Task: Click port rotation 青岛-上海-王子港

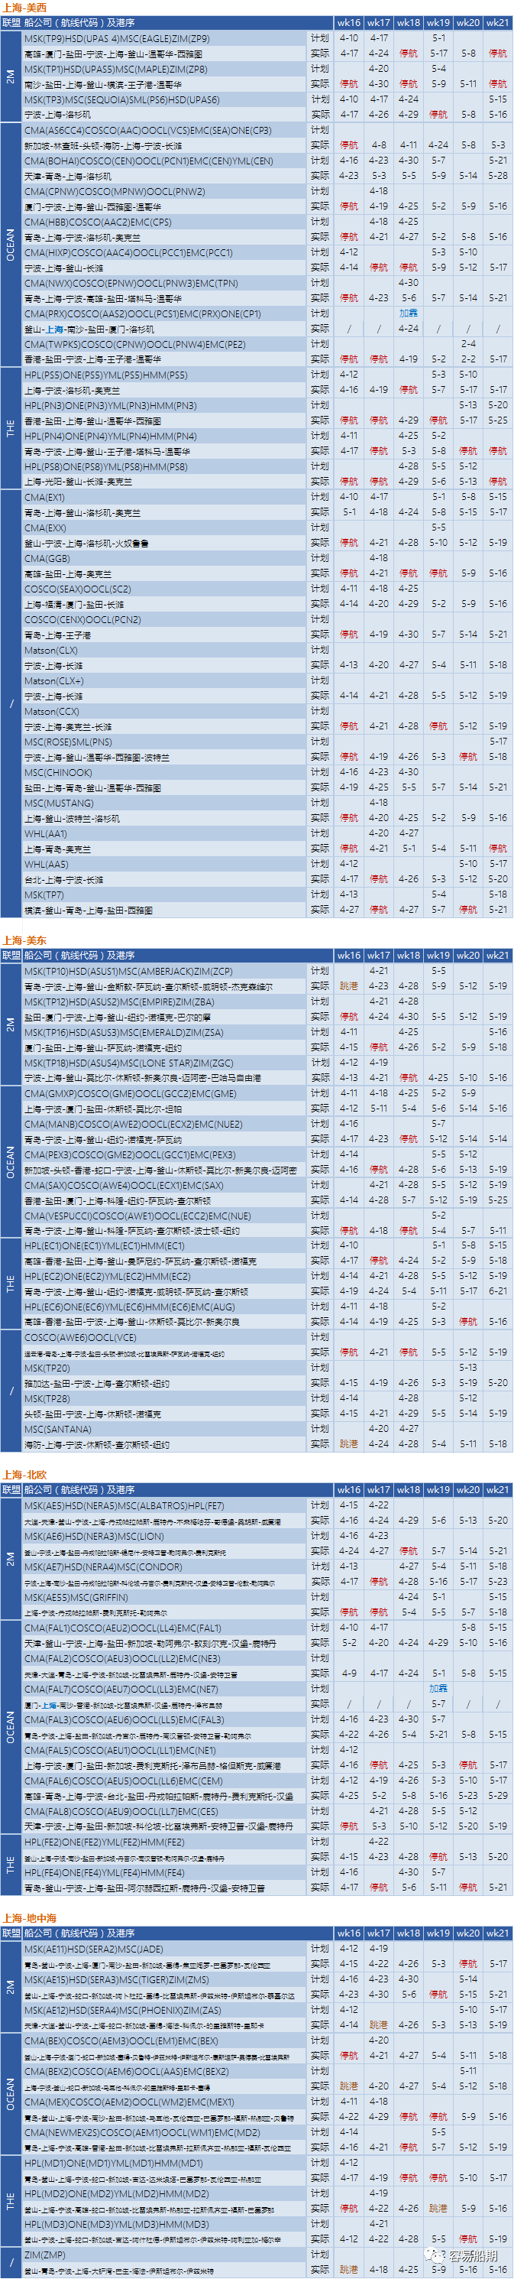Action: click(57, 635)
